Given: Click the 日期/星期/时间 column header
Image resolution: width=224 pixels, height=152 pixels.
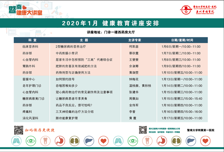Looking at the screenshot, I should [182, 40].
